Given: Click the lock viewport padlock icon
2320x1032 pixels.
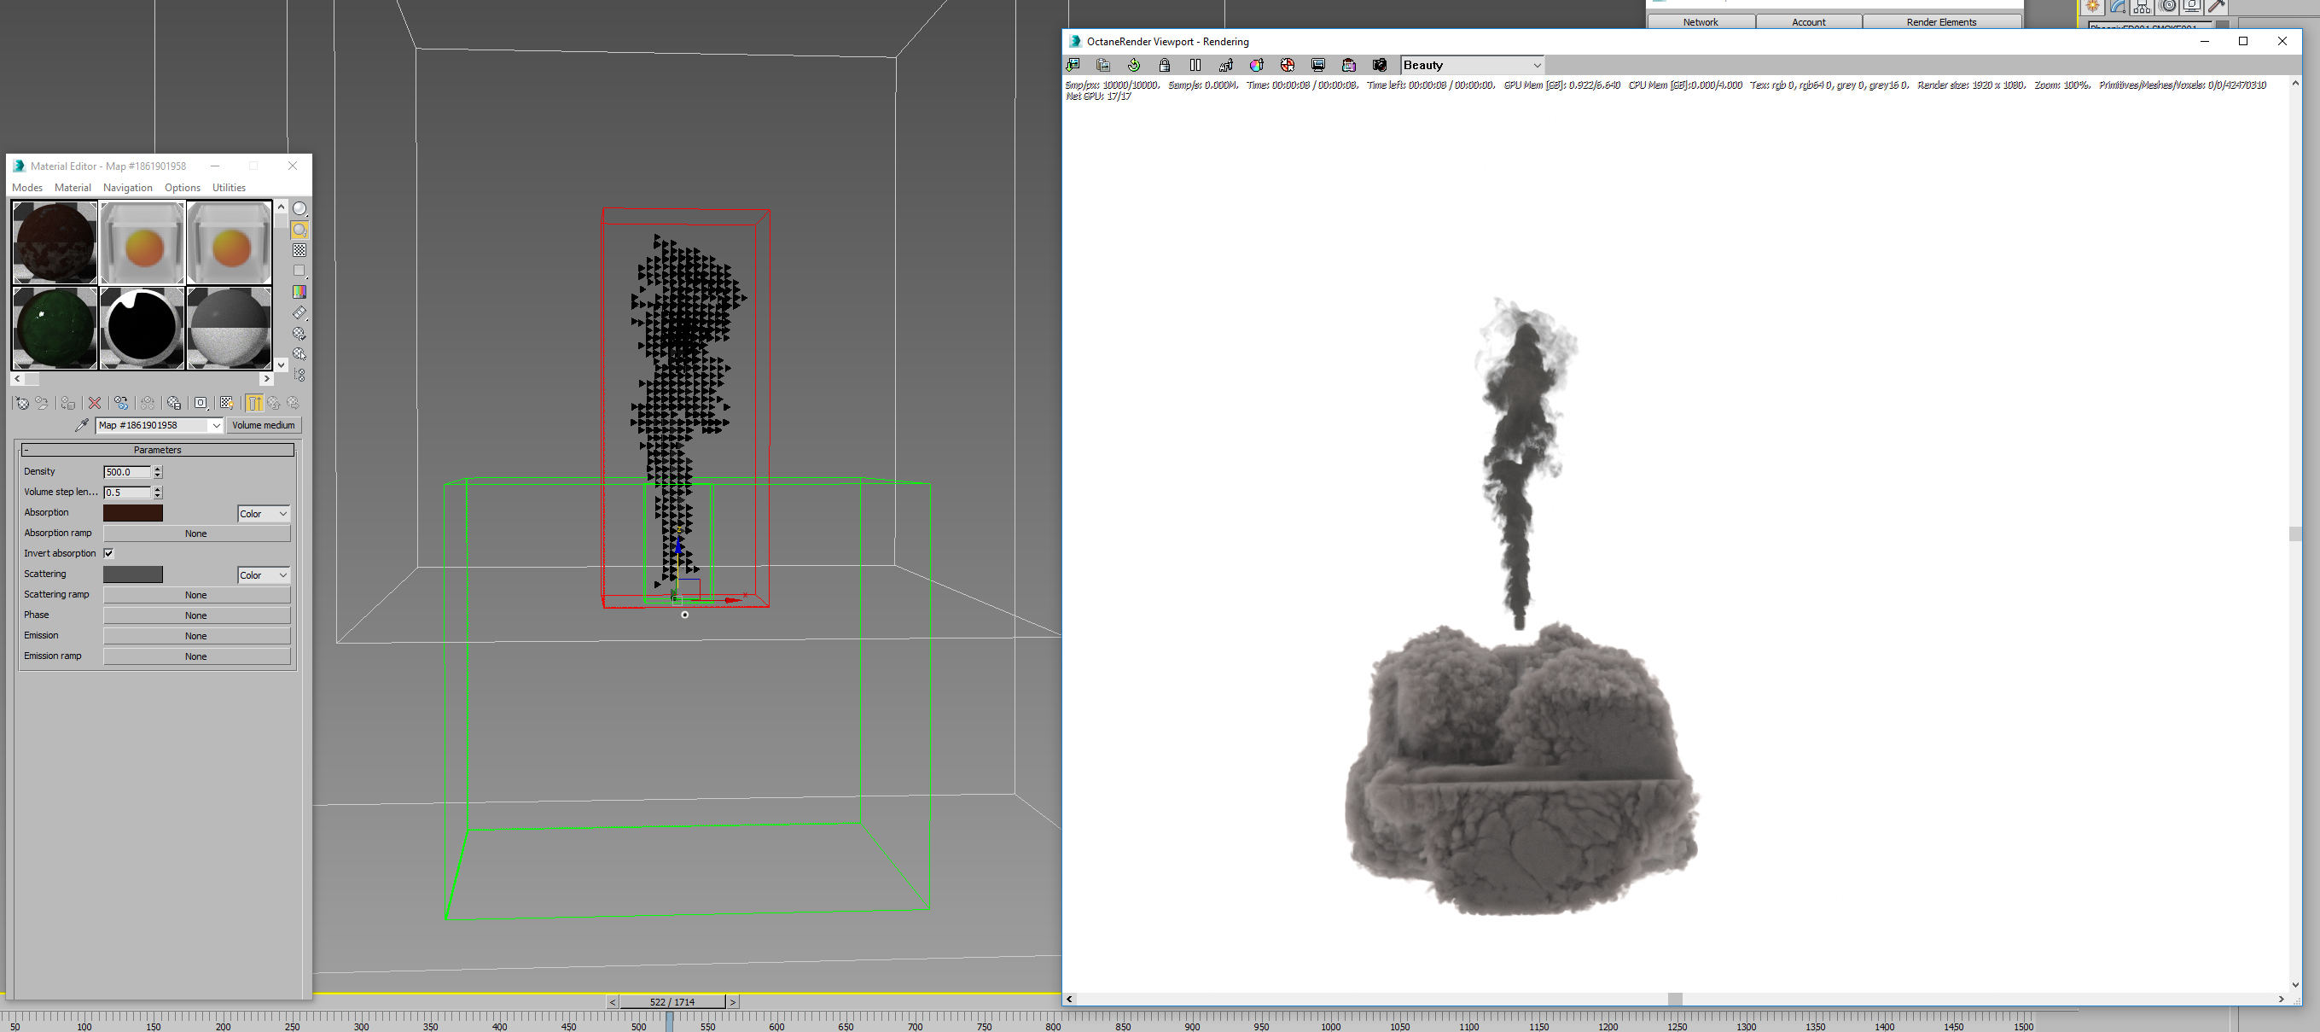Looking at the screenshot, I should 1165,65.
